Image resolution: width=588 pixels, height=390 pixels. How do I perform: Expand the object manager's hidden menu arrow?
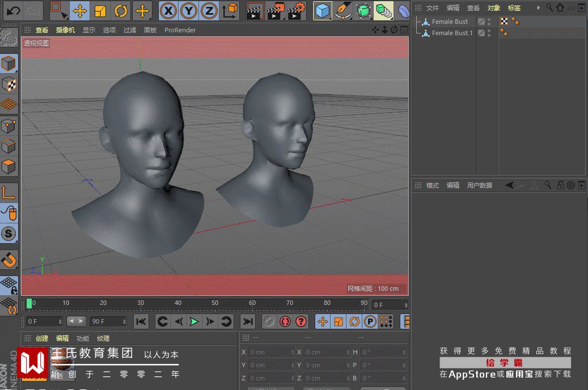pos(538,8)
